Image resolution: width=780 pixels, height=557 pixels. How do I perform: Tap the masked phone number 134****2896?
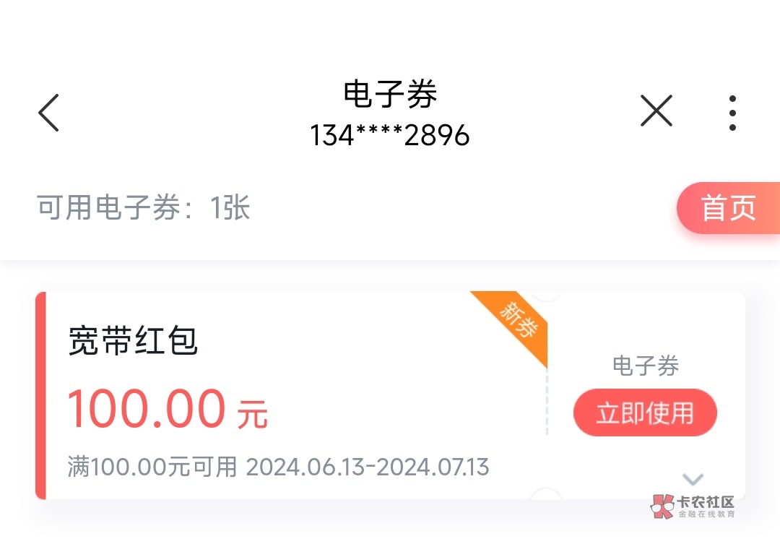click(390, 135)
